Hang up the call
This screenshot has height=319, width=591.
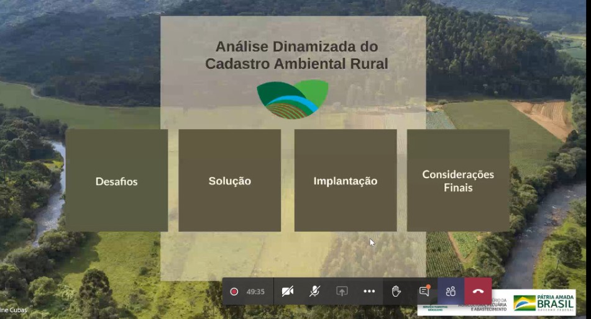(x=477, y=291)
